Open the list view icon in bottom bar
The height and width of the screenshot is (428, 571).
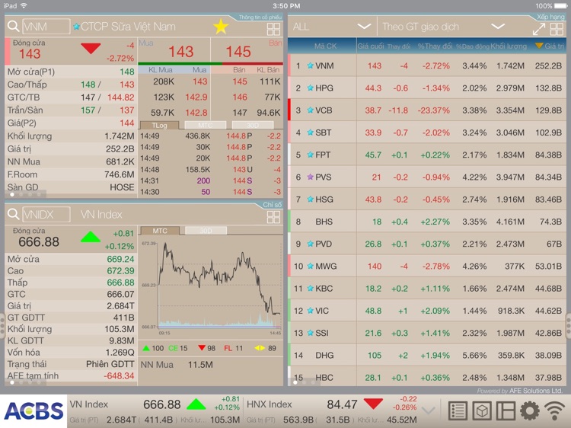[458, 411]
